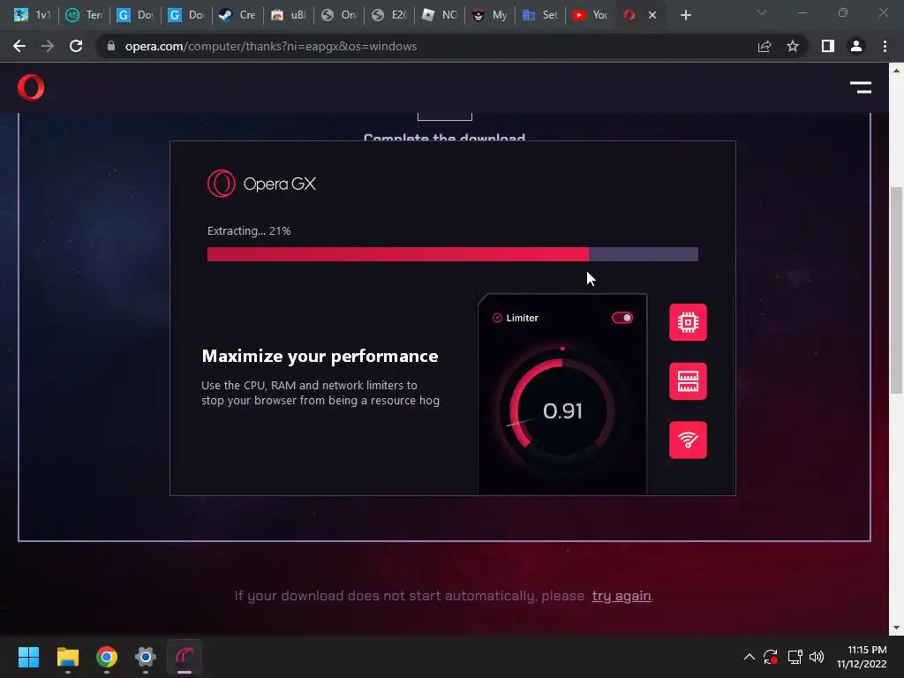View site info via lock icon

point(111,46)
